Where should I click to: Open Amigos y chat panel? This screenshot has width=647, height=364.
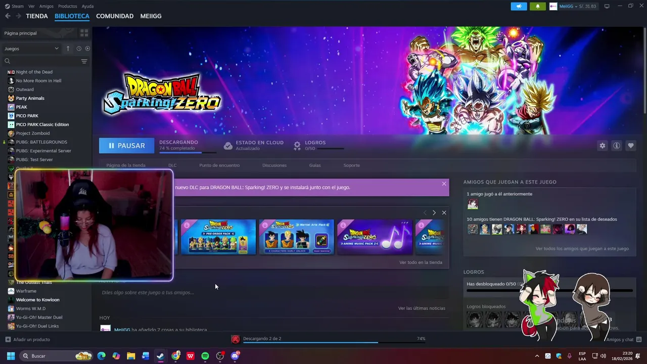pyautogui.click(x=624, y=340)
